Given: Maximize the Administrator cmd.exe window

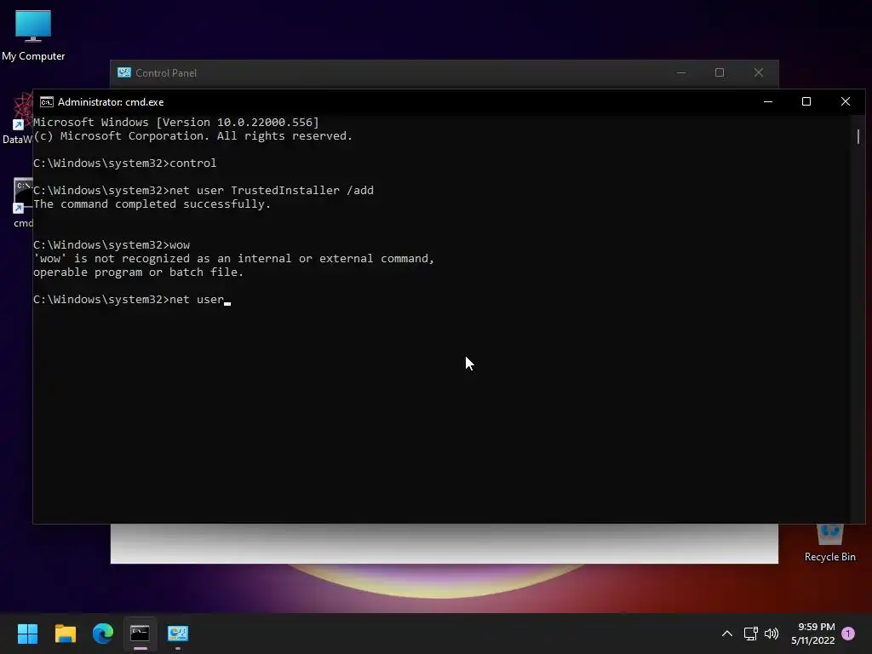Looking at the screenshot, I should [x=806, y=102].
